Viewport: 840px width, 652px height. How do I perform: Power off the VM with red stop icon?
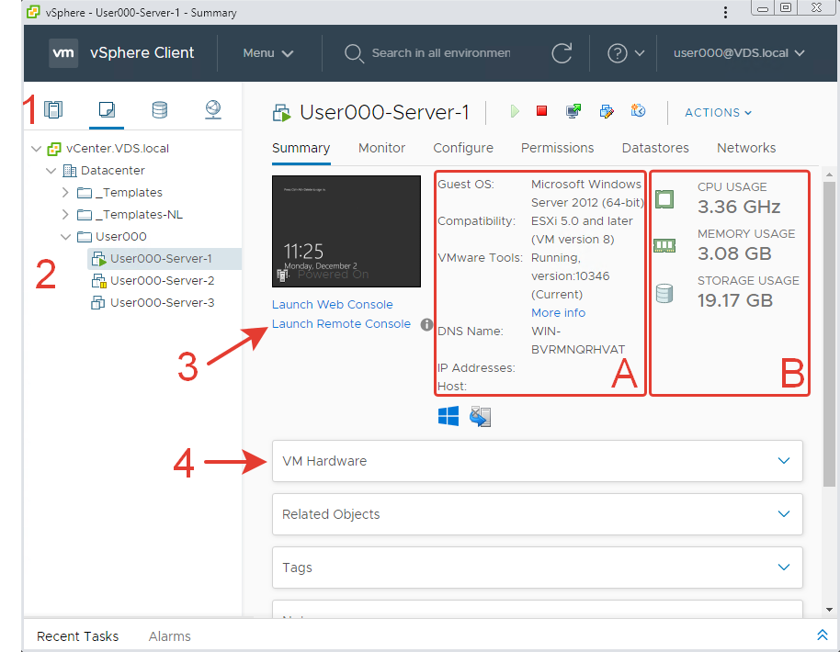coord(541,111)
